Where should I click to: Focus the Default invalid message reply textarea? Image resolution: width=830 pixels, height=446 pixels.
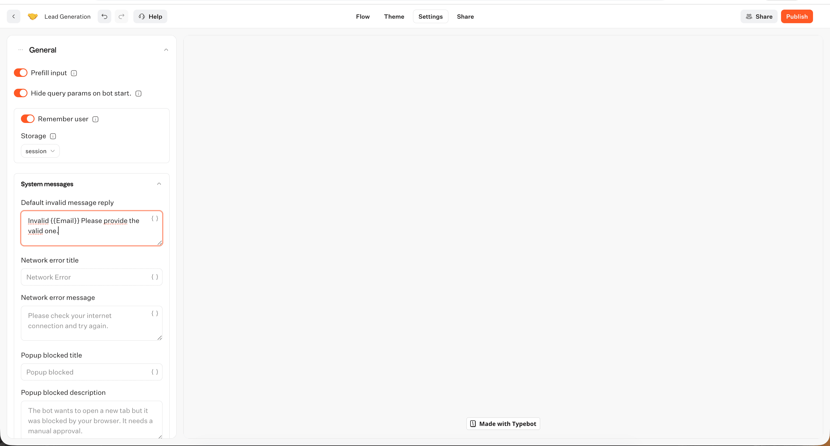coord(92,228)
